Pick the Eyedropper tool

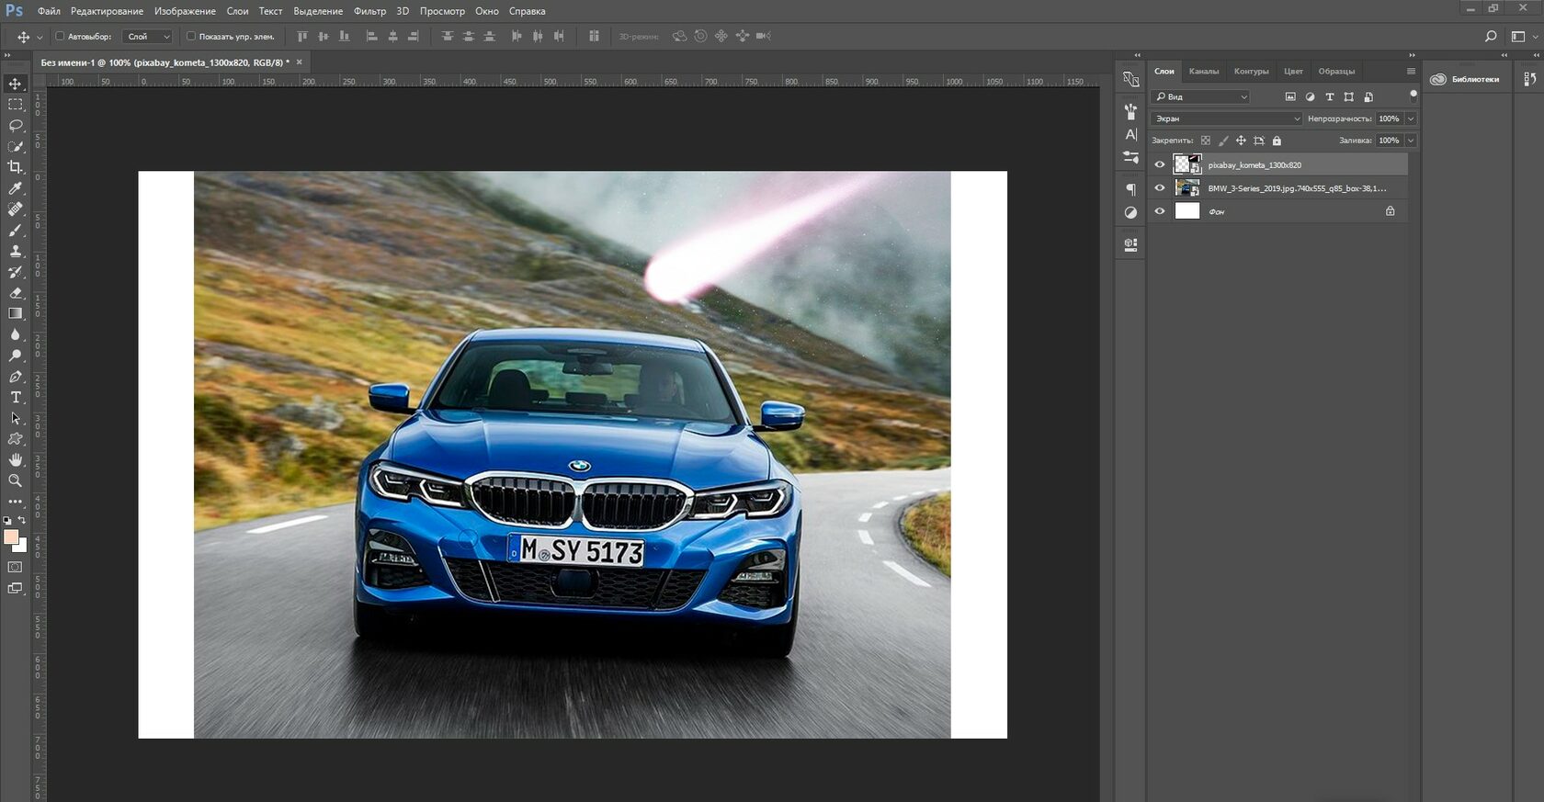[16, 188]
